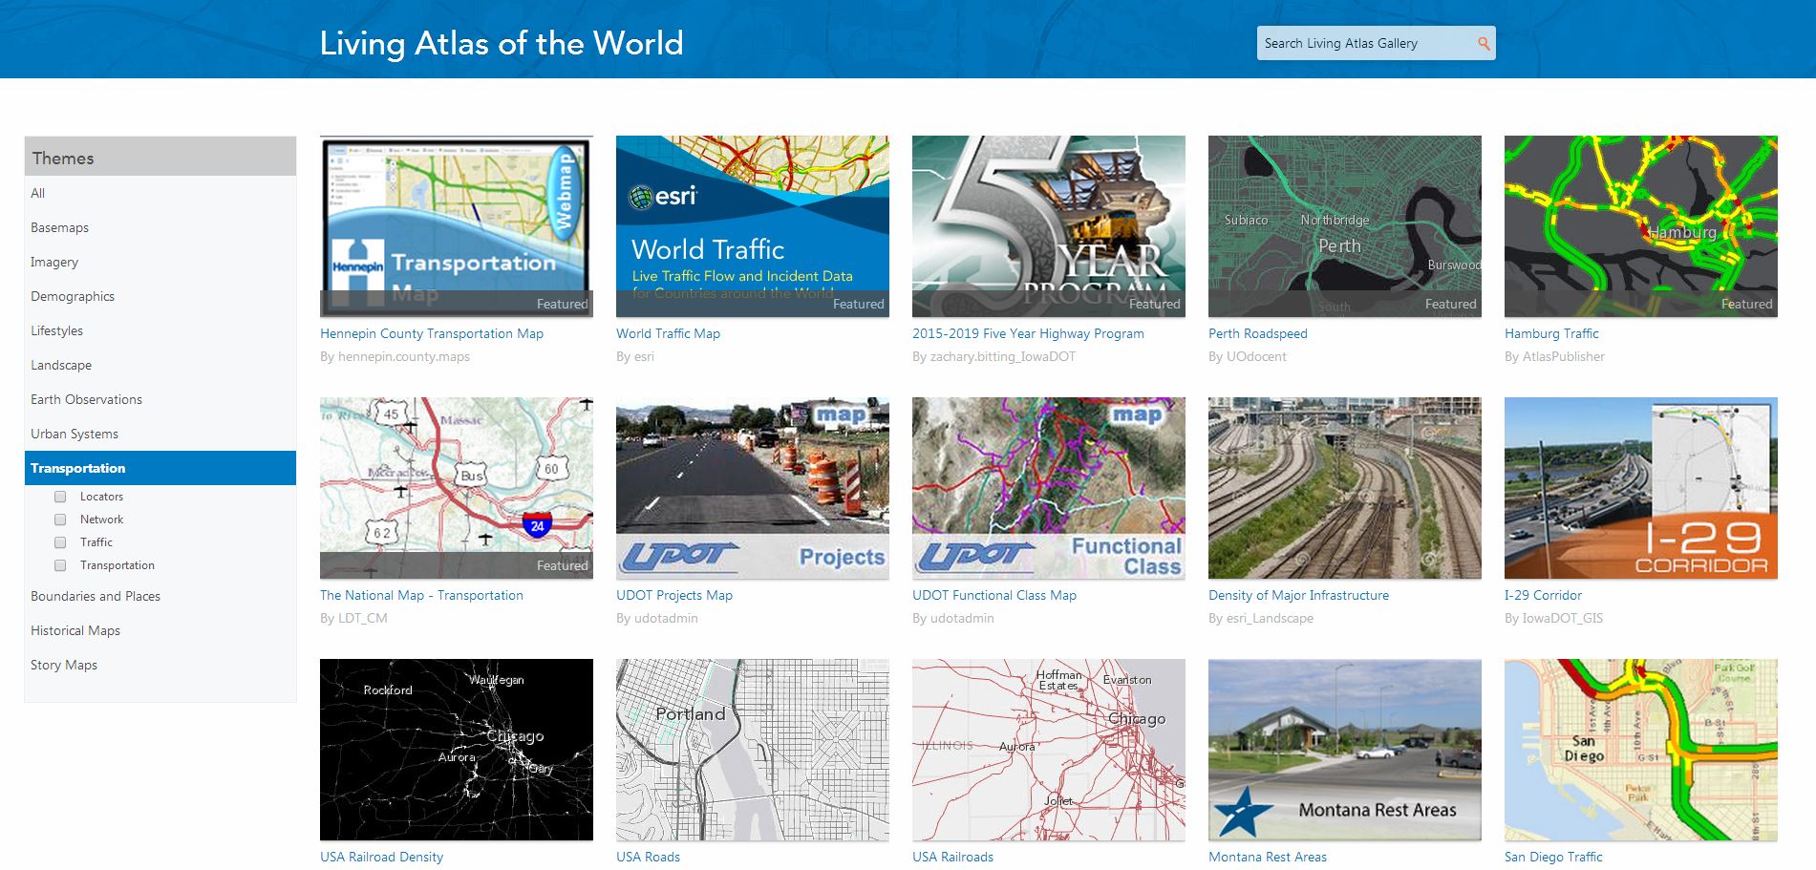Viewport: 1816px width, 870px height.
Task: Open the Montana Rest Areas thumbnail
Action: tap(1345, 750)
